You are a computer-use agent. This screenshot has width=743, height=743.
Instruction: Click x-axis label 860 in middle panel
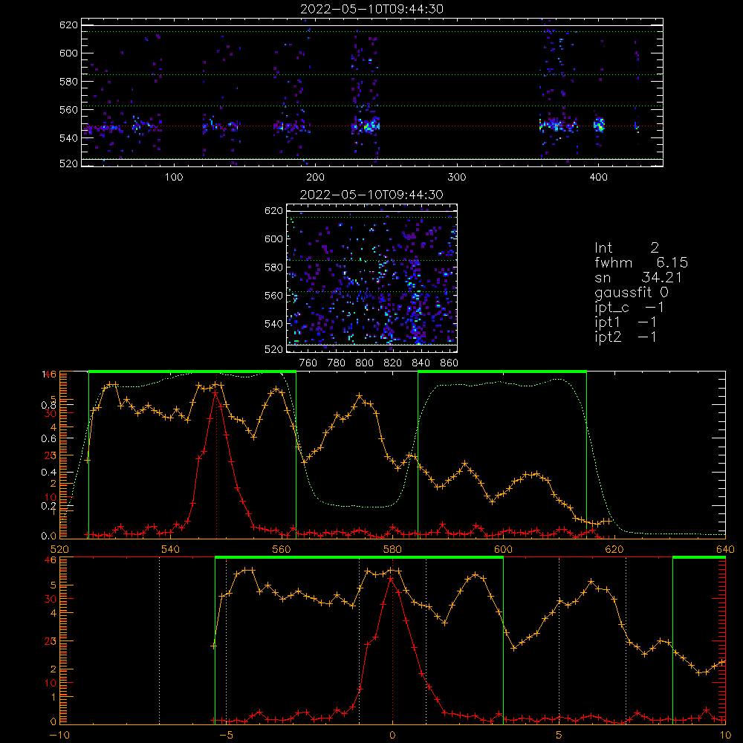click(x=450, y=363)
